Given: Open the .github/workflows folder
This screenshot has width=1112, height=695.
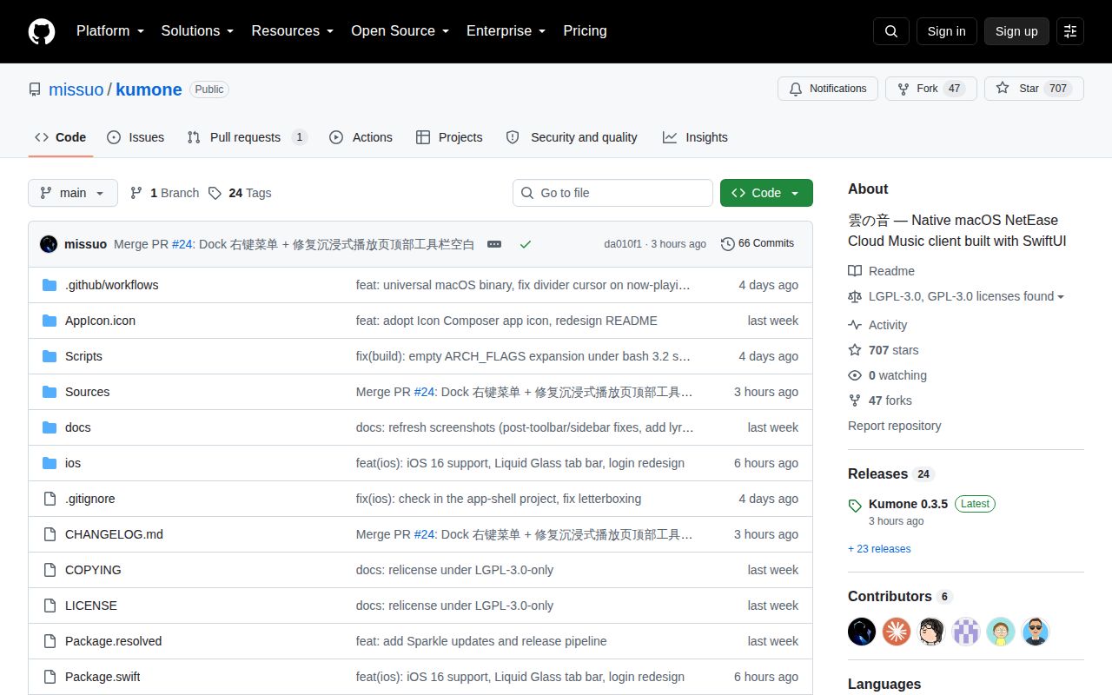Looking at the screenshot, I should tap(111, 285).
